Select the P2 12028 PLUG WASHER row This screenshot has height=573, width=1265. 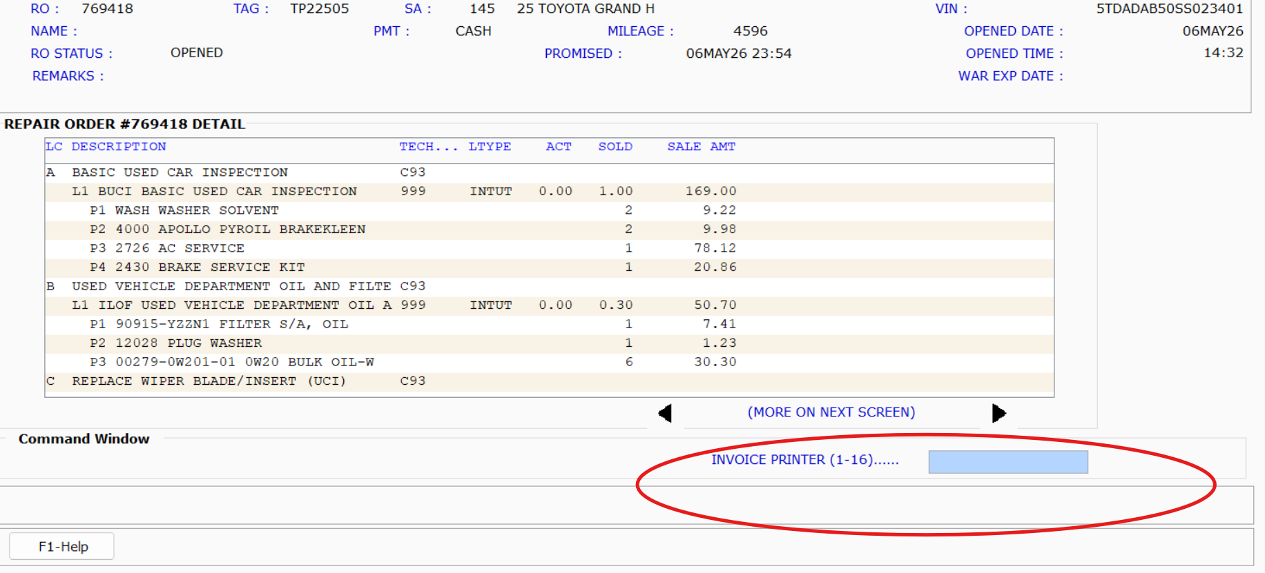549,343
